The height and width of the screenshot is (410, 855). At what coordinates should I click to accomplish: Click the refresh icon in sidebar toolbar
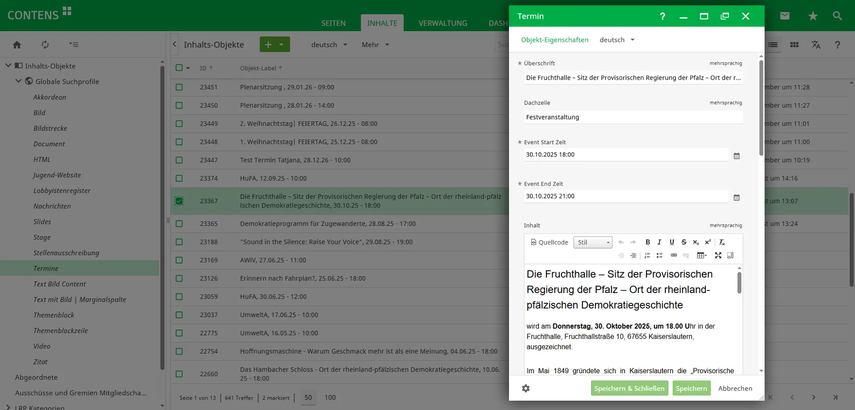tap(45, 45)
